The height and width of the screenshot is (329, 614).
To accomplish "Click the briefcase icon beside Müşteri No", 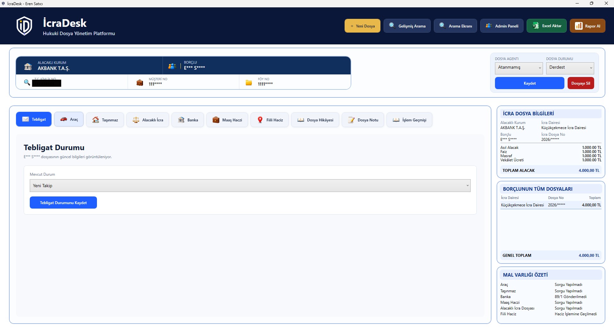I will pos(140,83).
